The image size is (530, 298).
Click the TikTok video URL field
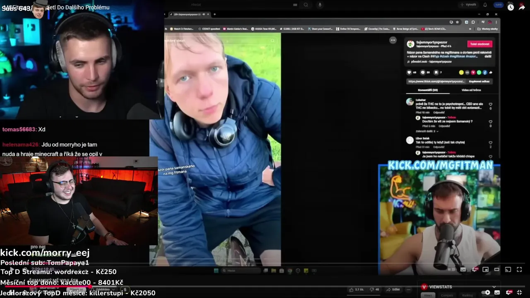coord(436,82)
